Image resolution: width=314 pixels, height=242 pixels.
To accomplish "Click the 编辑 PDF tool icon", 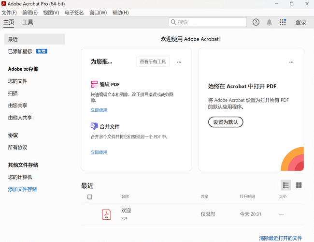I will [94, 84].
